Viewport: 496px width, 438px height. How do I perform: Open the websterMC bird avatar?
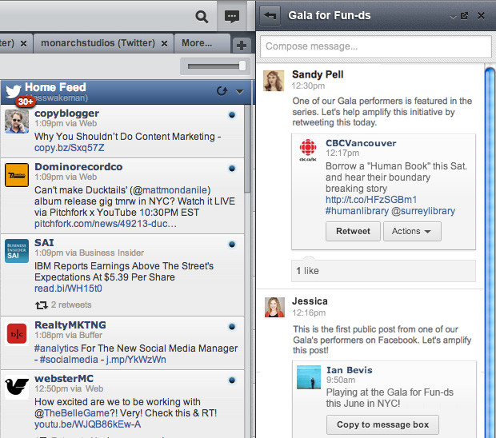click(x=17, y=387)
